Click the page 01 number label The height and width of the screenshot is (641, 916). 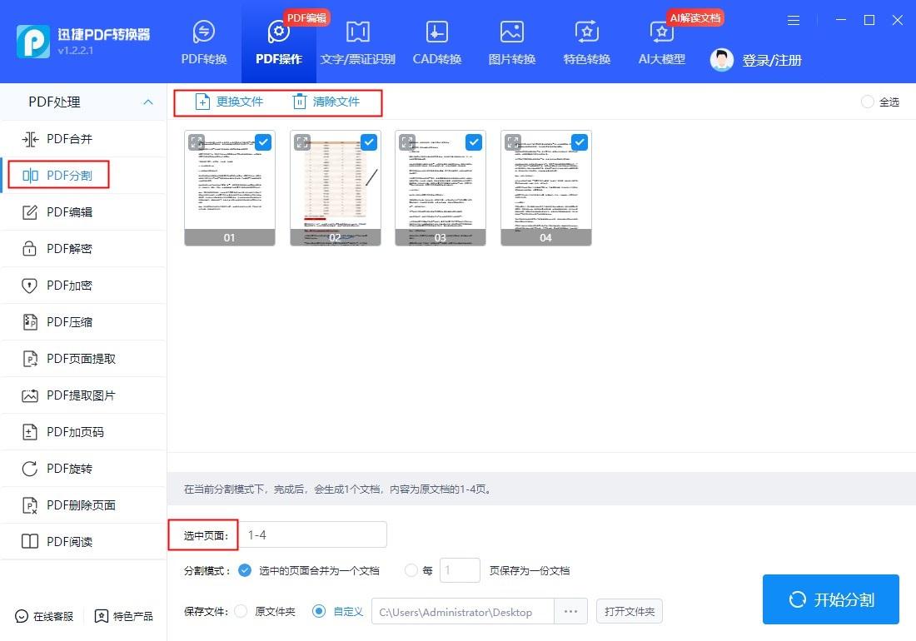230,237
